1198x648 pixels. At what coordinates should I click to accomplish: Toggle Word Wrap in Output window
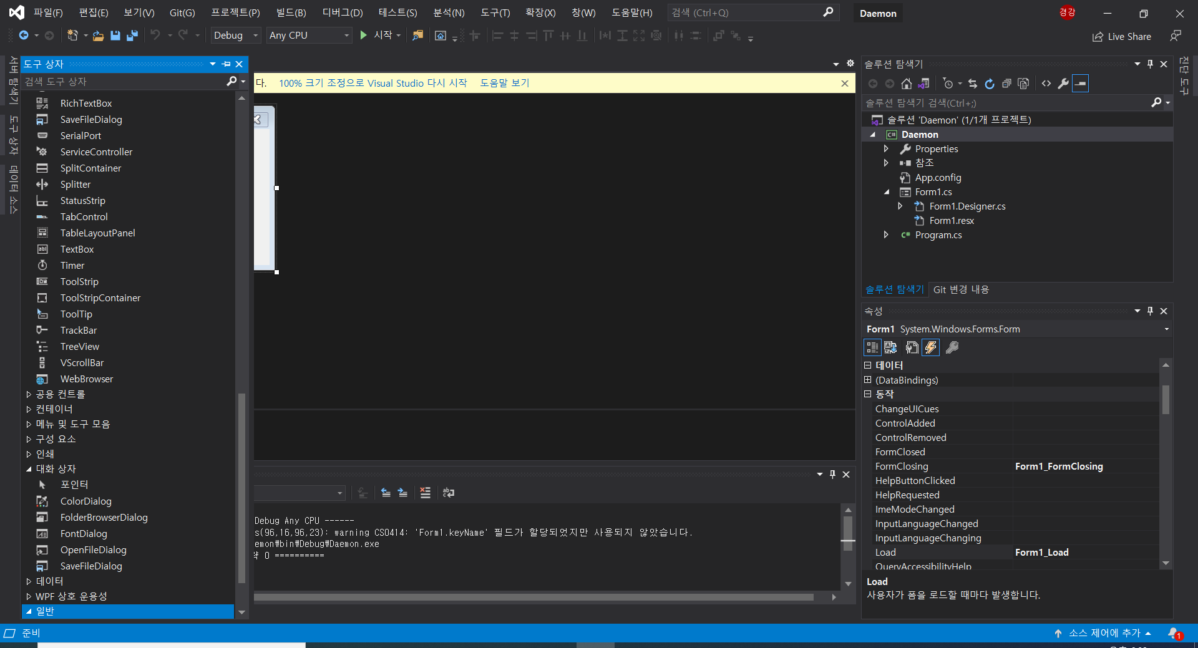click(449, 493)
